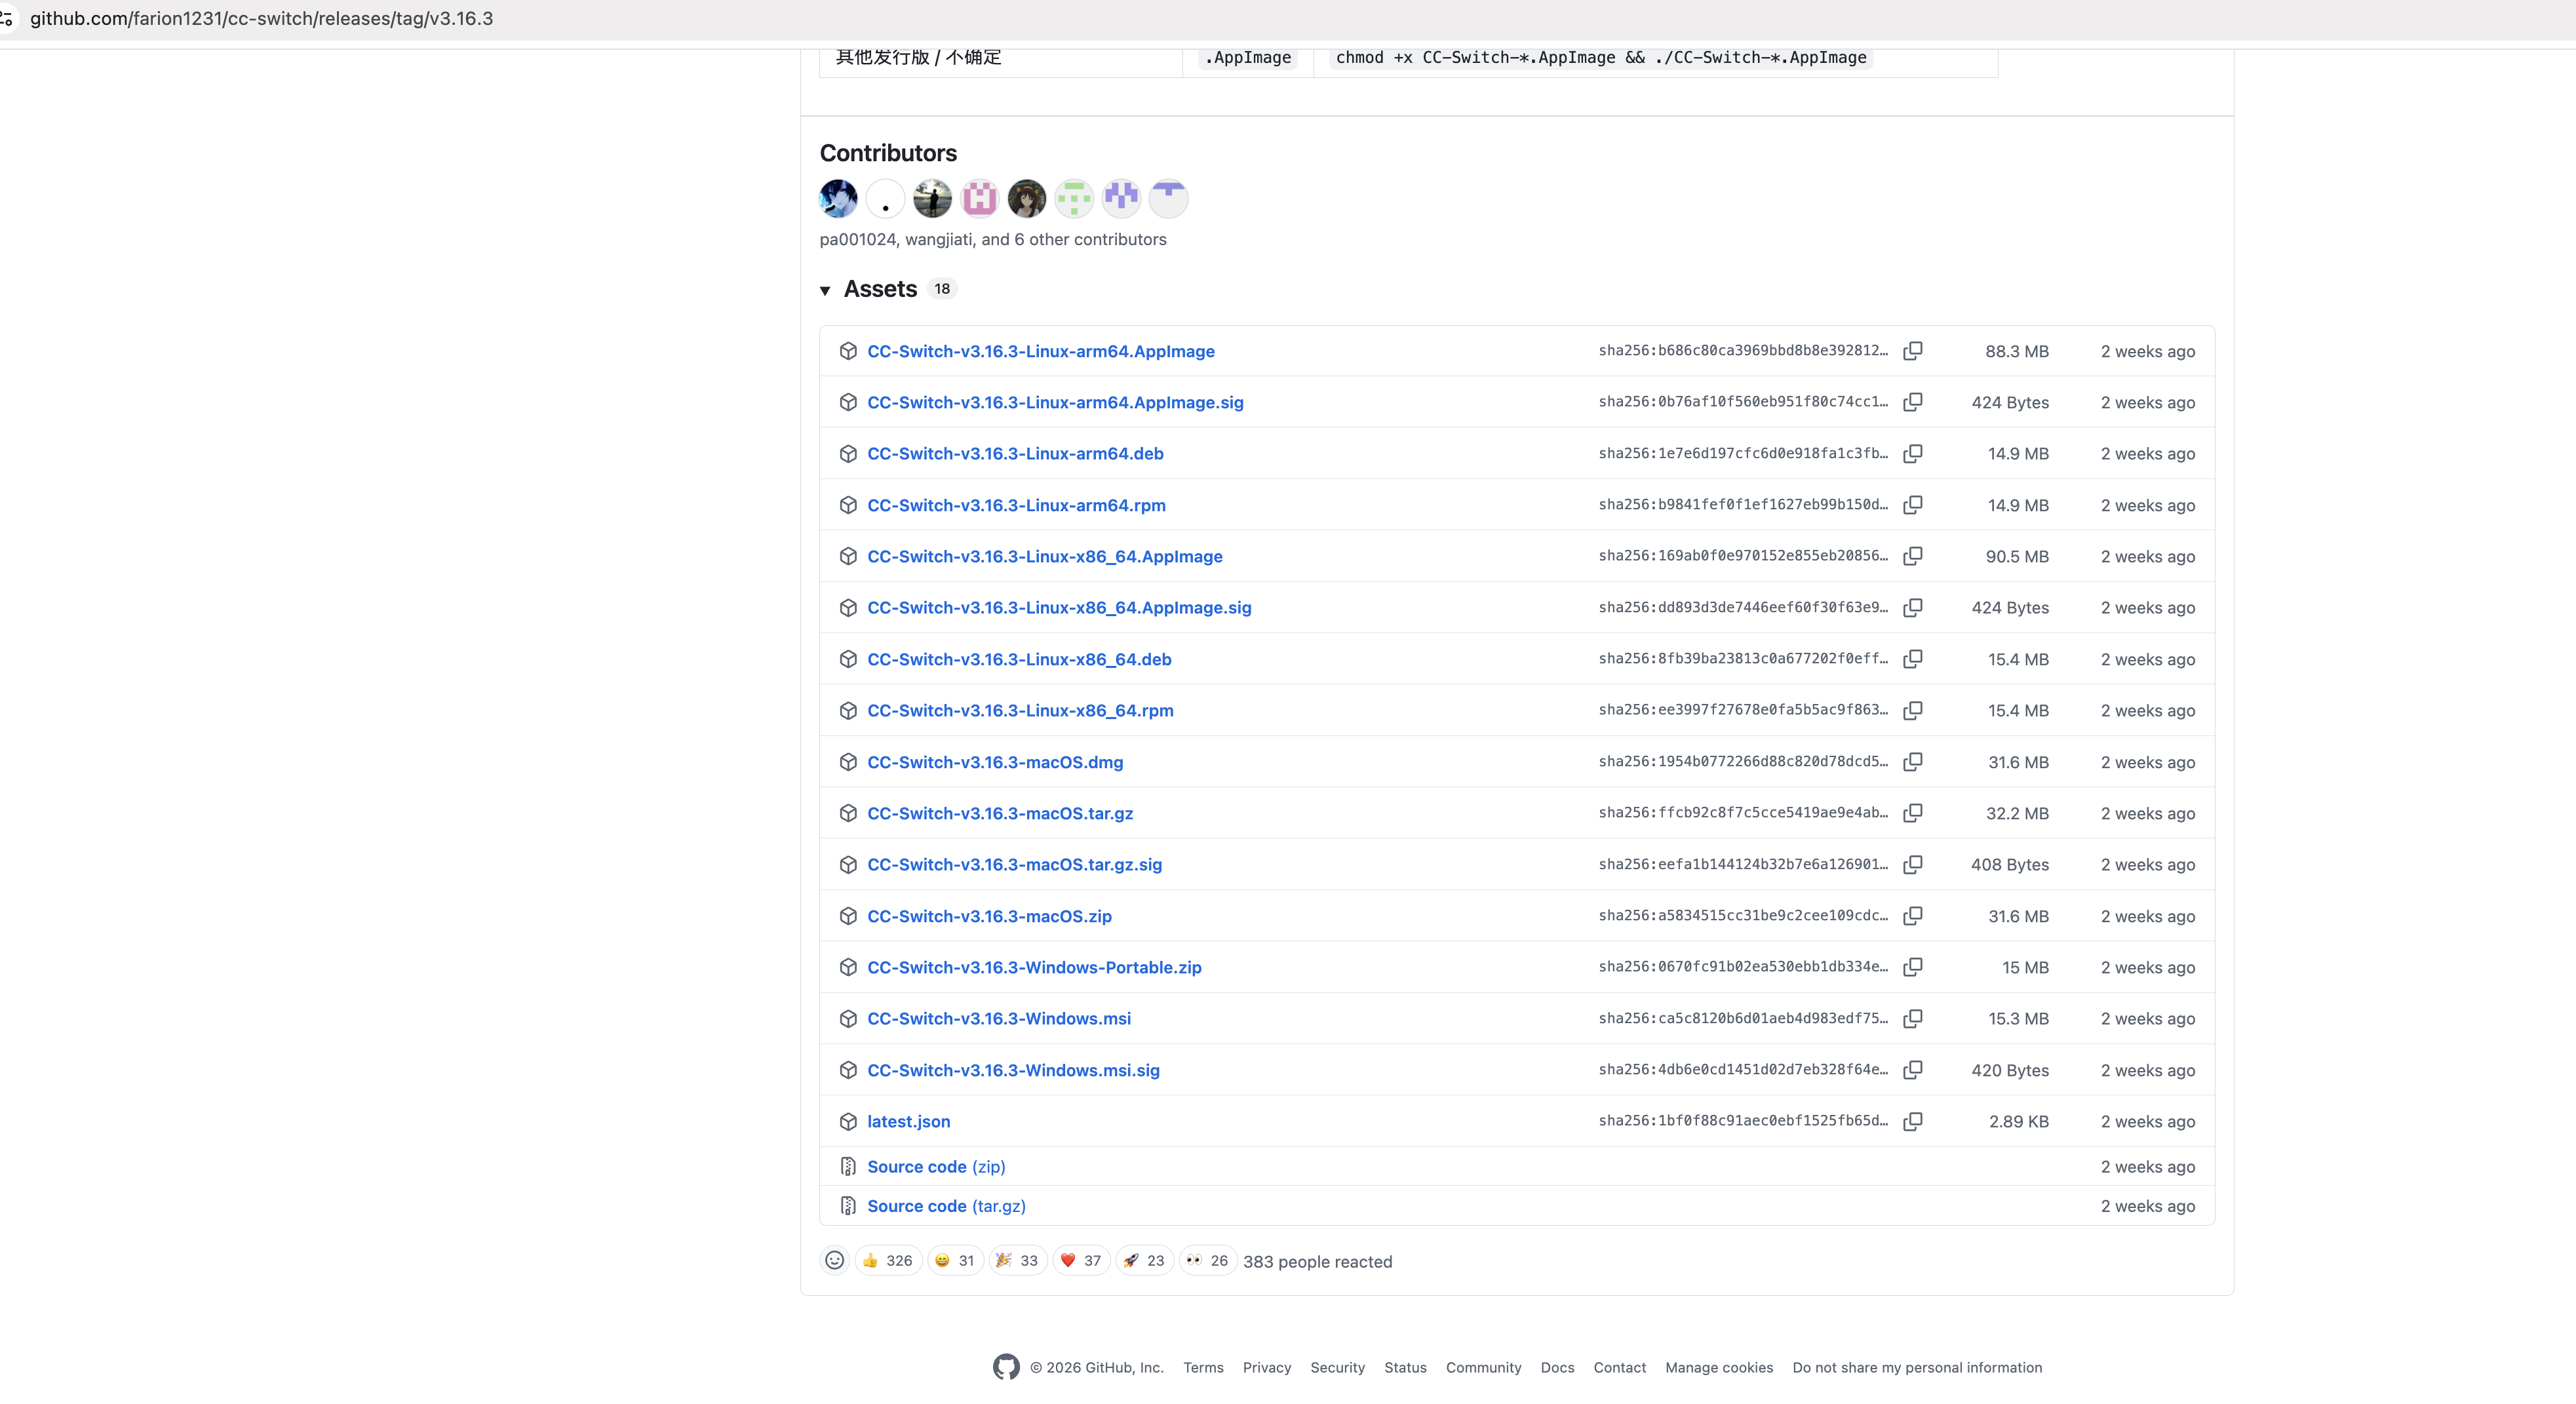The height and width of the screenshot is (1404, 2576).
Task: Open the white avatar with a black dot
Action: click(885, 198)
